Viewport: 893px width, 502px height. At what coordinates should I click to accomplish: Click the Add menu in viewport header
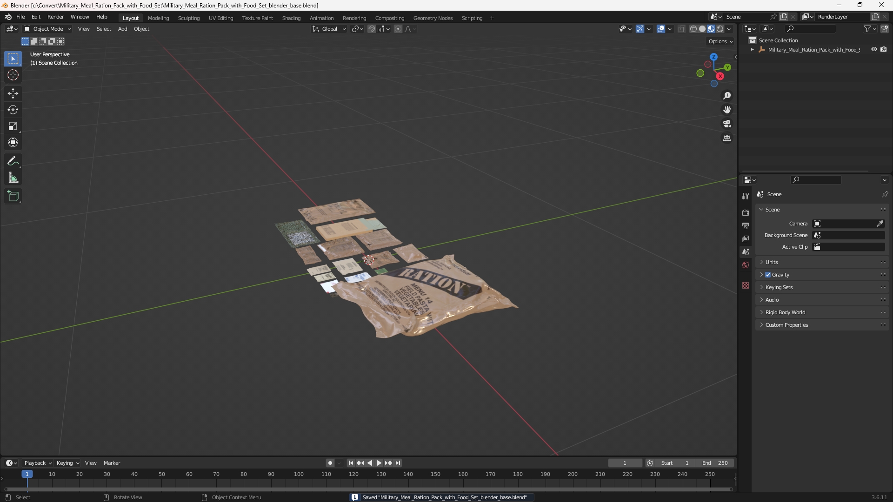tap(122, 29)
